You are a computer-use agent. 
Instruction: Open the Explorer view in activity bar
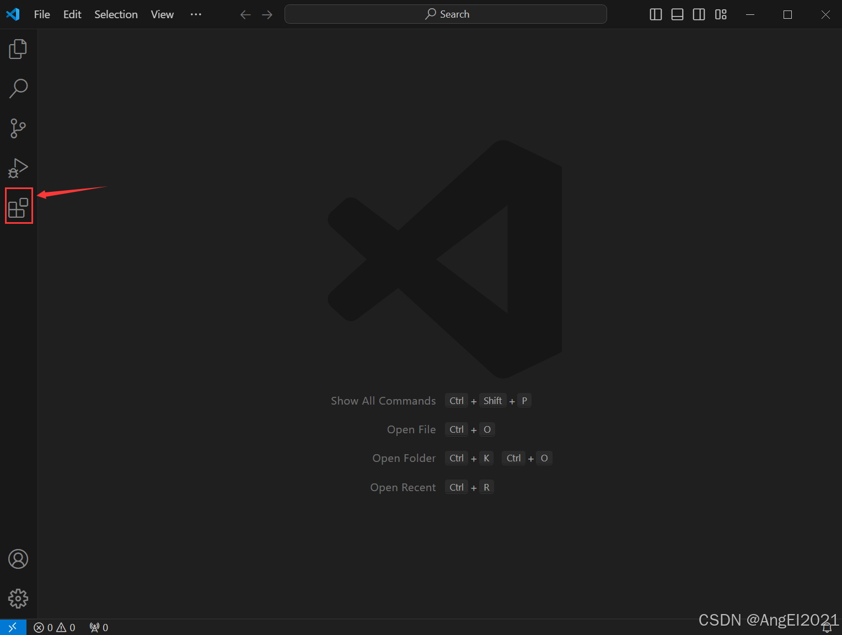click(18, 49)
